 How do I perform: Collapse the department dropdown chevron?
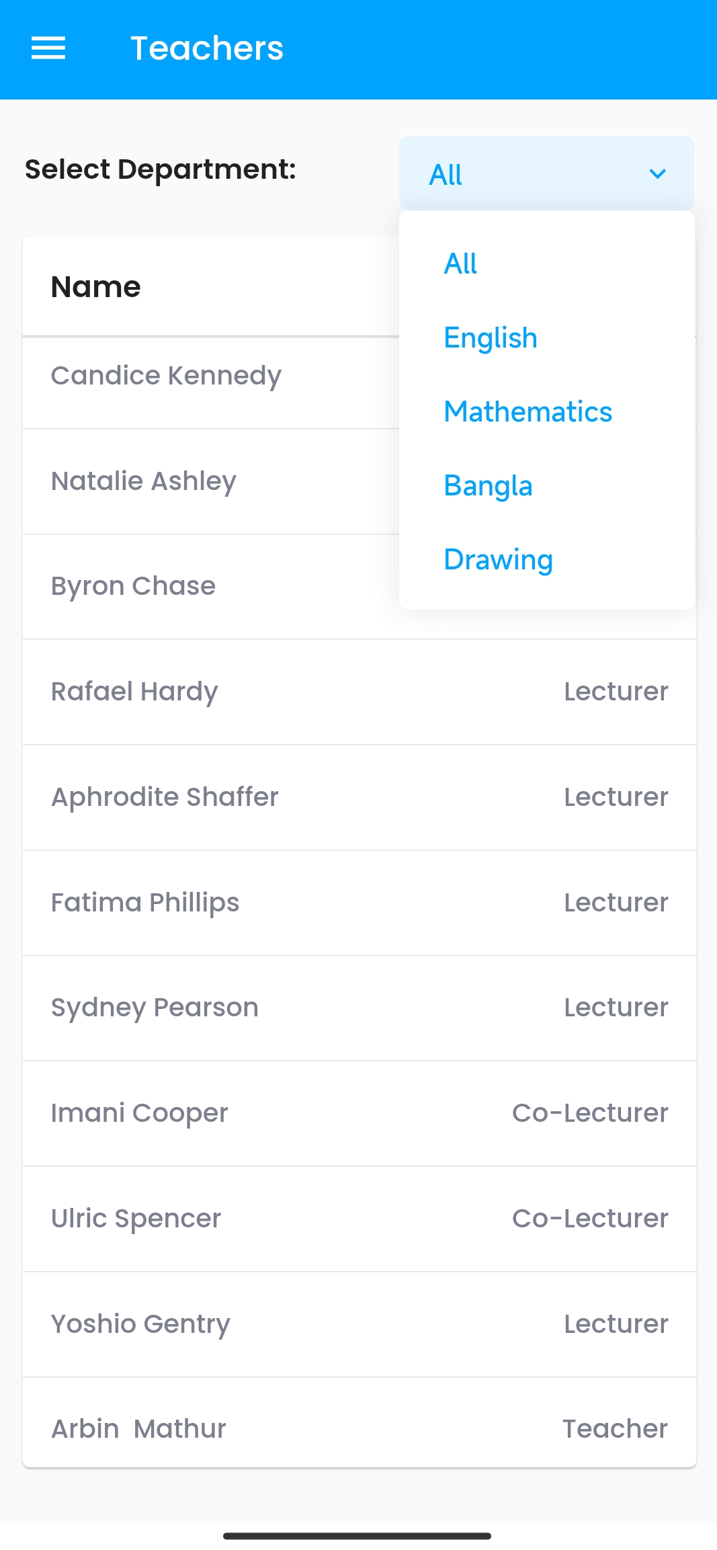click(657, 174)
